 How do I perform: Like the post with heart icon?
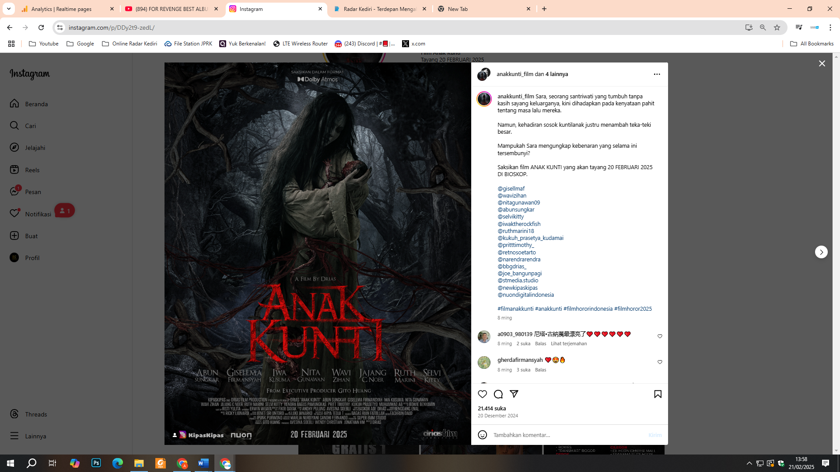483,394
